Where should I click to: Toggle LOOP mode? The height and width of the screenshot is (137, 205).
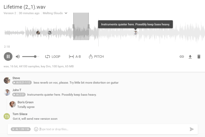[x=53, y=56]
